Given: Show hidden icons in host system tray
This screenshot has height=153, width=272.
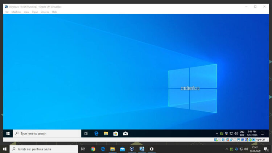Looking at the screenshot, I should click(227, 149).
